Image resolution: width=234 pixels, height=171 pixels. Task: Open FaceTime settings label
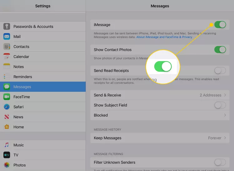[22, 97]
